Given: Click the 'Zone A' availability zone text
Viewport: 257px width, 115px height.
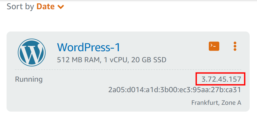Looking at the screenshot, I should pos(231,103).
